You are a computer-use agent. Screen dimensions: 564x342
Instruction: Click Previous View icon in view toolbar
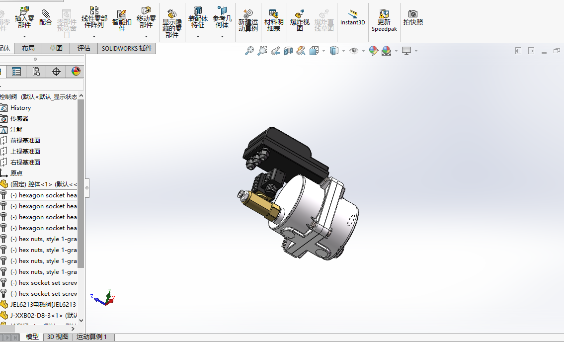pos(275,51)
